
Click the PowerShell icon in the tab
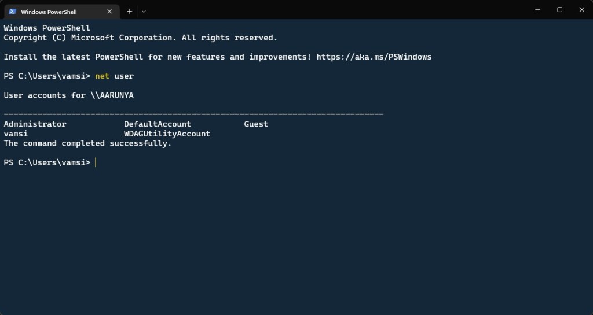(12, 12)
